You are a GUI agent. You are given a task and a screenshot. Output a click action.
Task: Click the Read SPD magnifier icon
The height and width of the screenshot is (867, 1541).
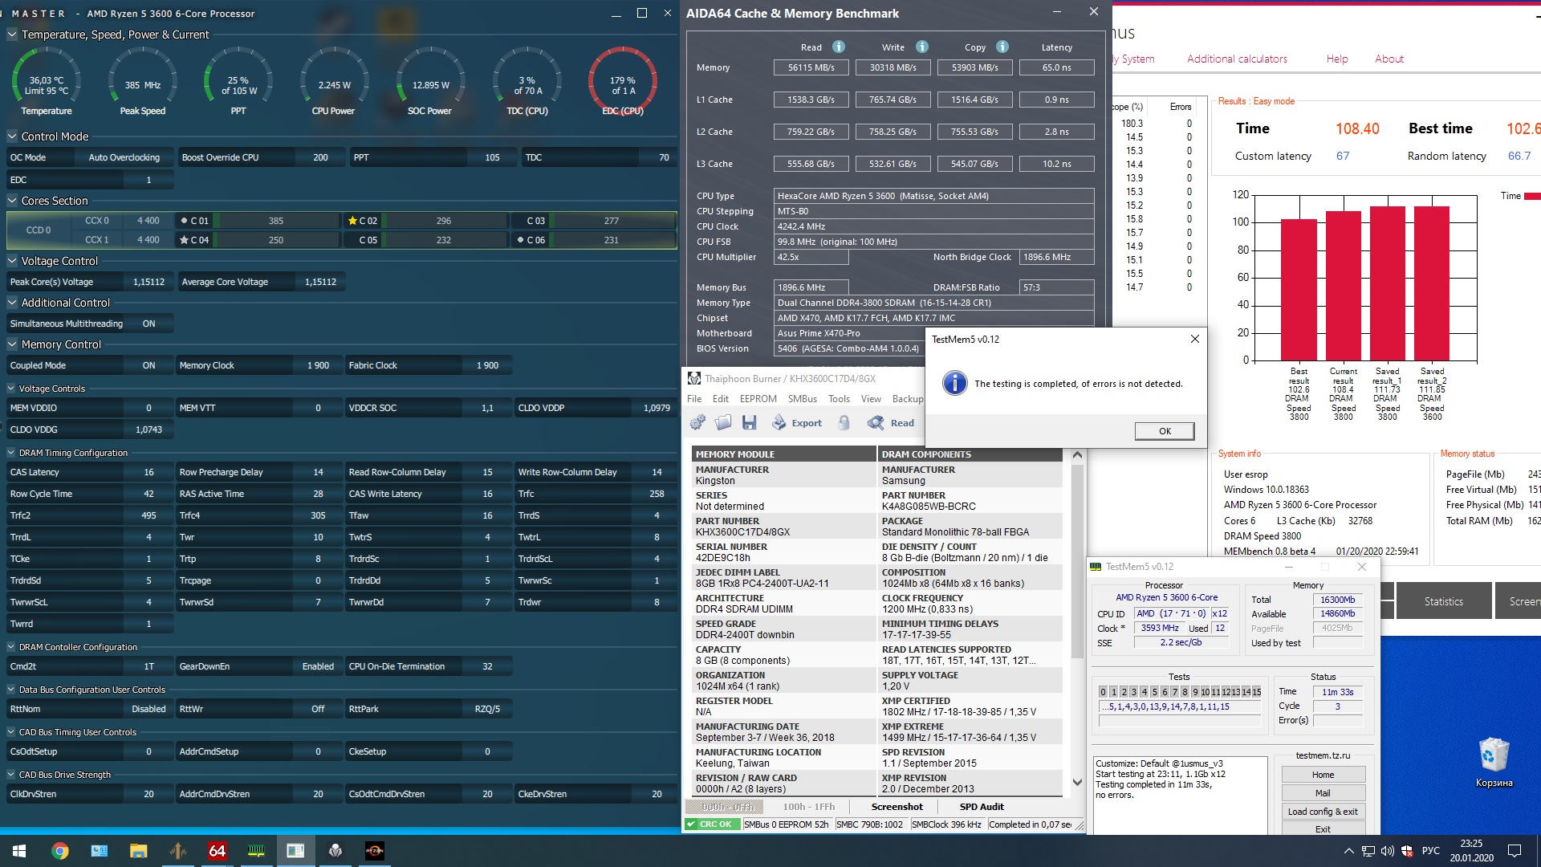876,422
